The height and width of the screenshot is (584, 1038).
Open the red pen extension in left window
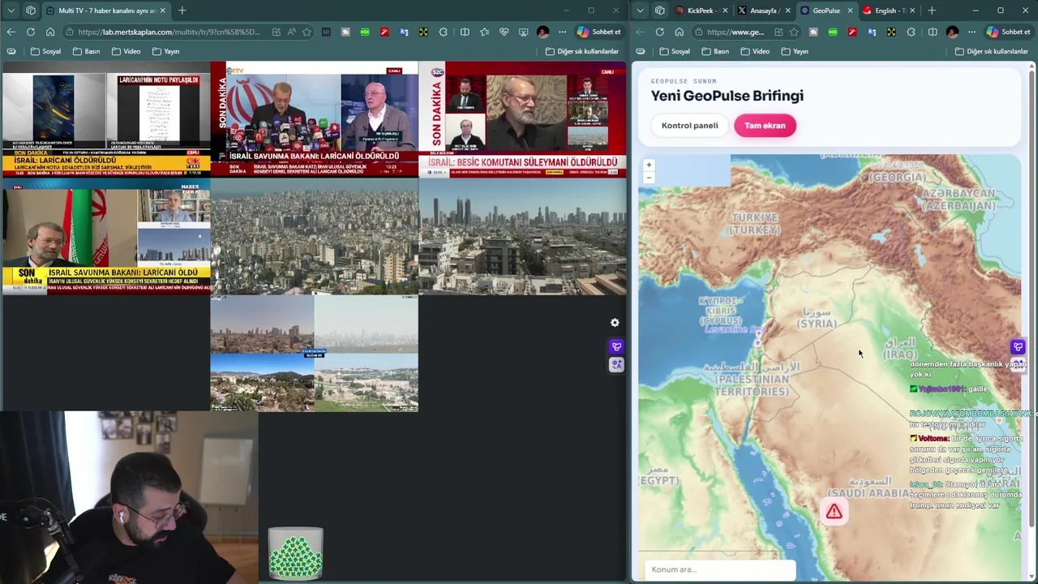(384, 32)
